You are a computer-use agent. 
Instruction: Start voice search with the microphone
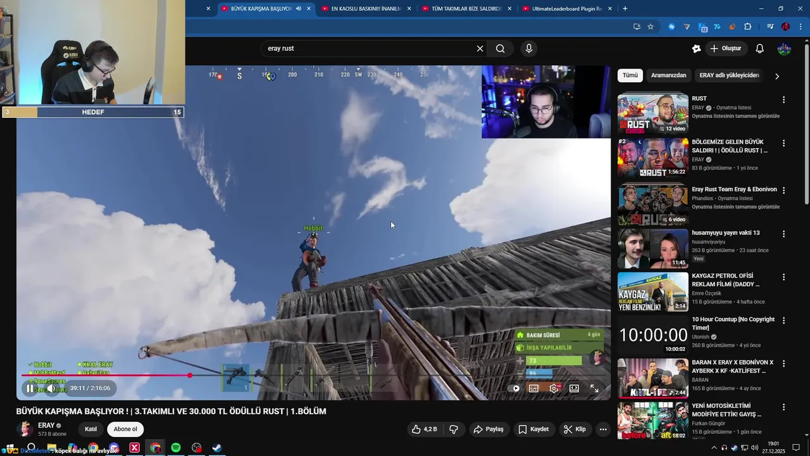tap(529, 49)
